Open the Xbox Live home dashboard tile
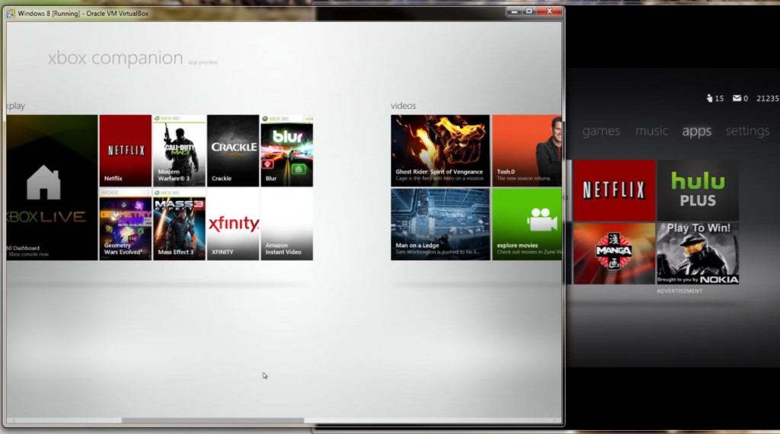 pos(53,187)
